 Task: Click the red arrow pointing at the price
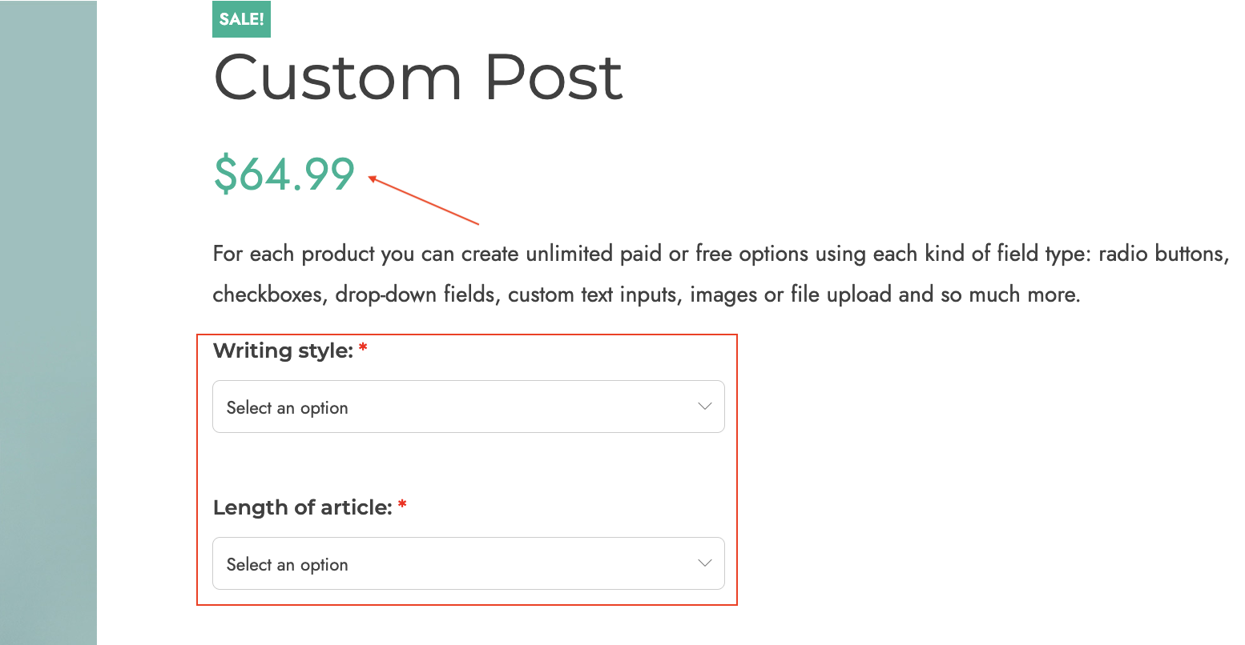coord(423,200)
